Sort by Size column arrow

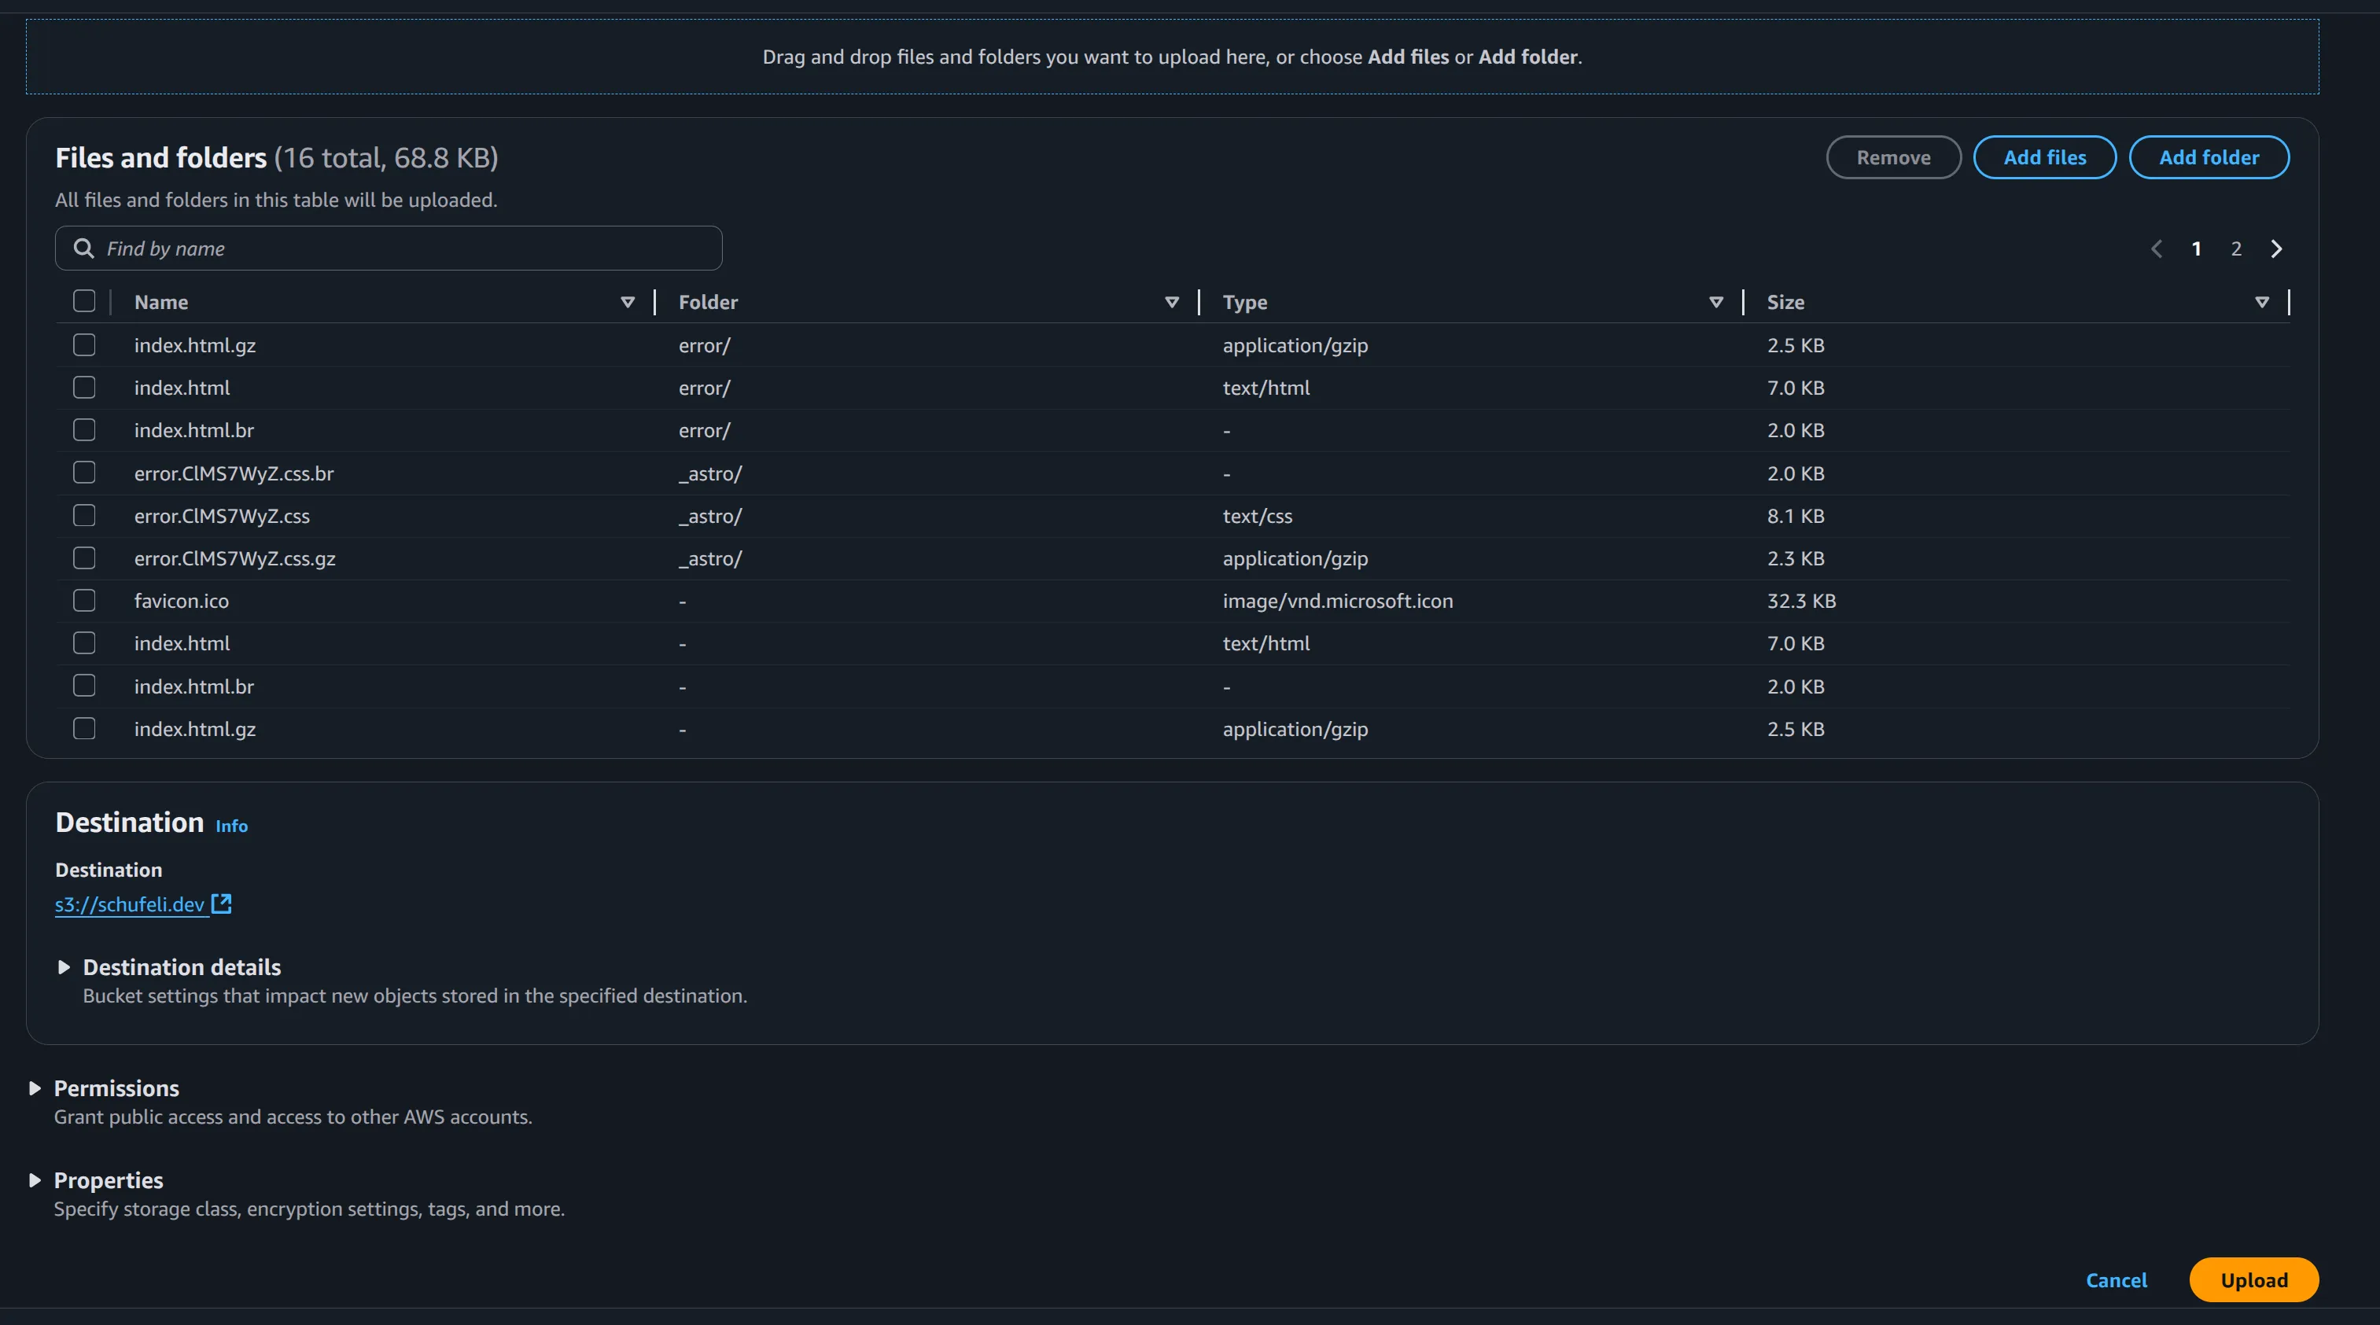click(x=2262, y=302)
